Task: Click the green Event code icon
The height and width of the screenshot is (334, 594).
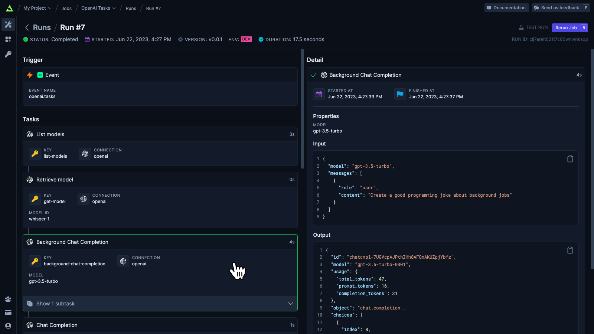Action: [x=40, y=75]
